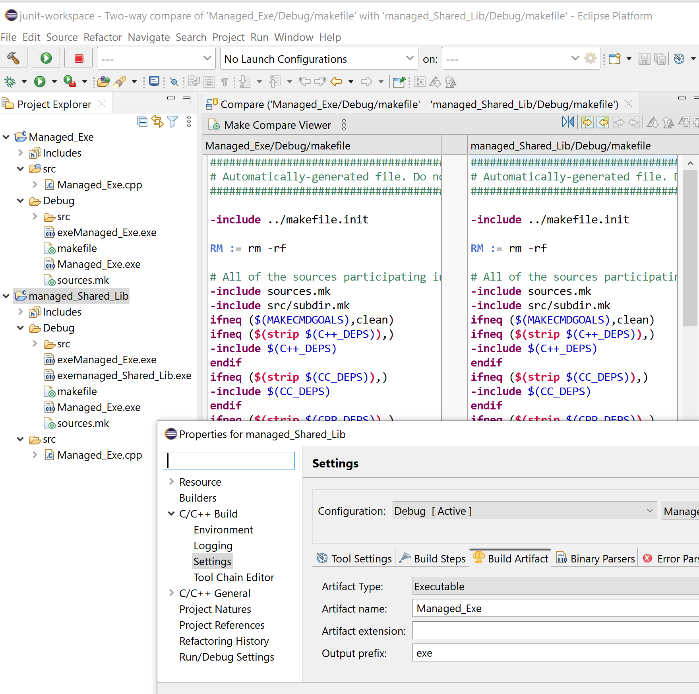699x694 pixels.
Task: Toggle Link with Editor in Project Explorer
Action: [157, 122]
